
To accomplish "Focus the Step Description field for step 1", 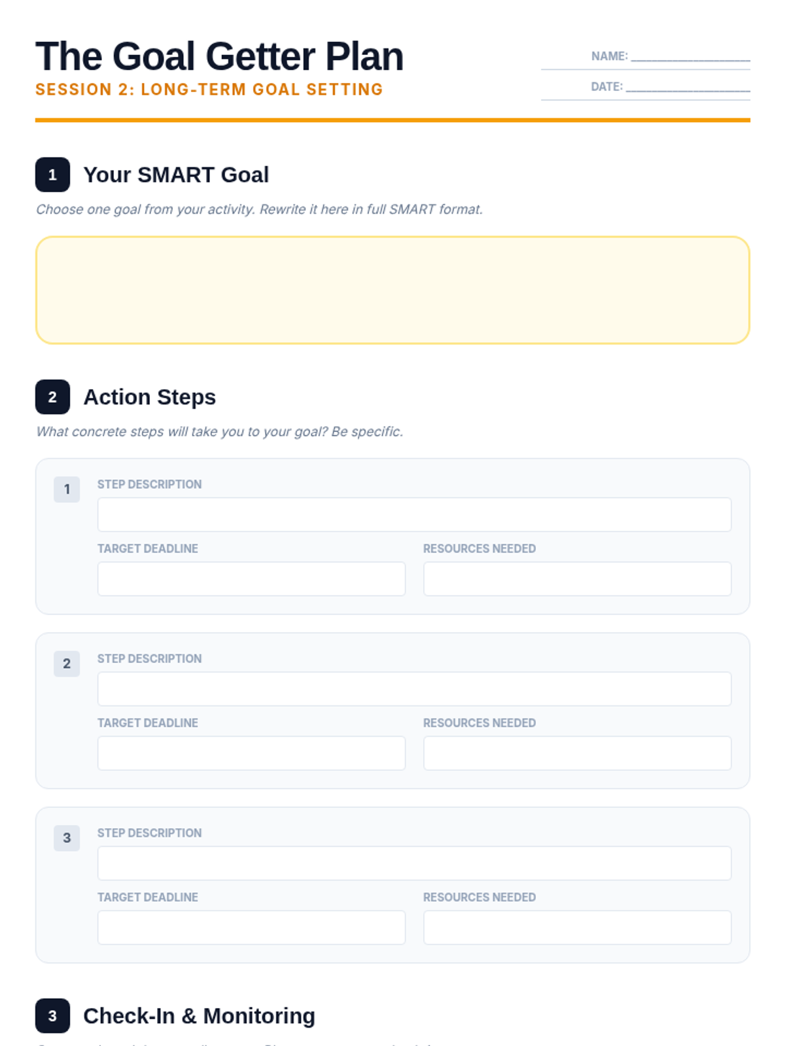I will click(x=414, y=515).
